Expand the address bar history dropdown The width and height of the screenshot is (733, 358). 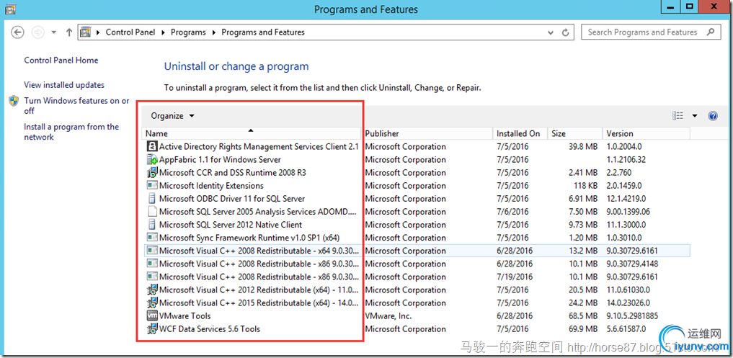[x=551, y=32]
